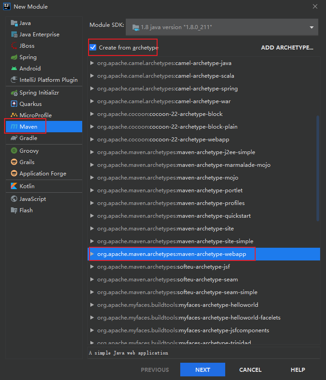Image resolution: width=326 pixels, height=380 pixels.
Task: Select JavaScript module type
Action: pos(44,199)
